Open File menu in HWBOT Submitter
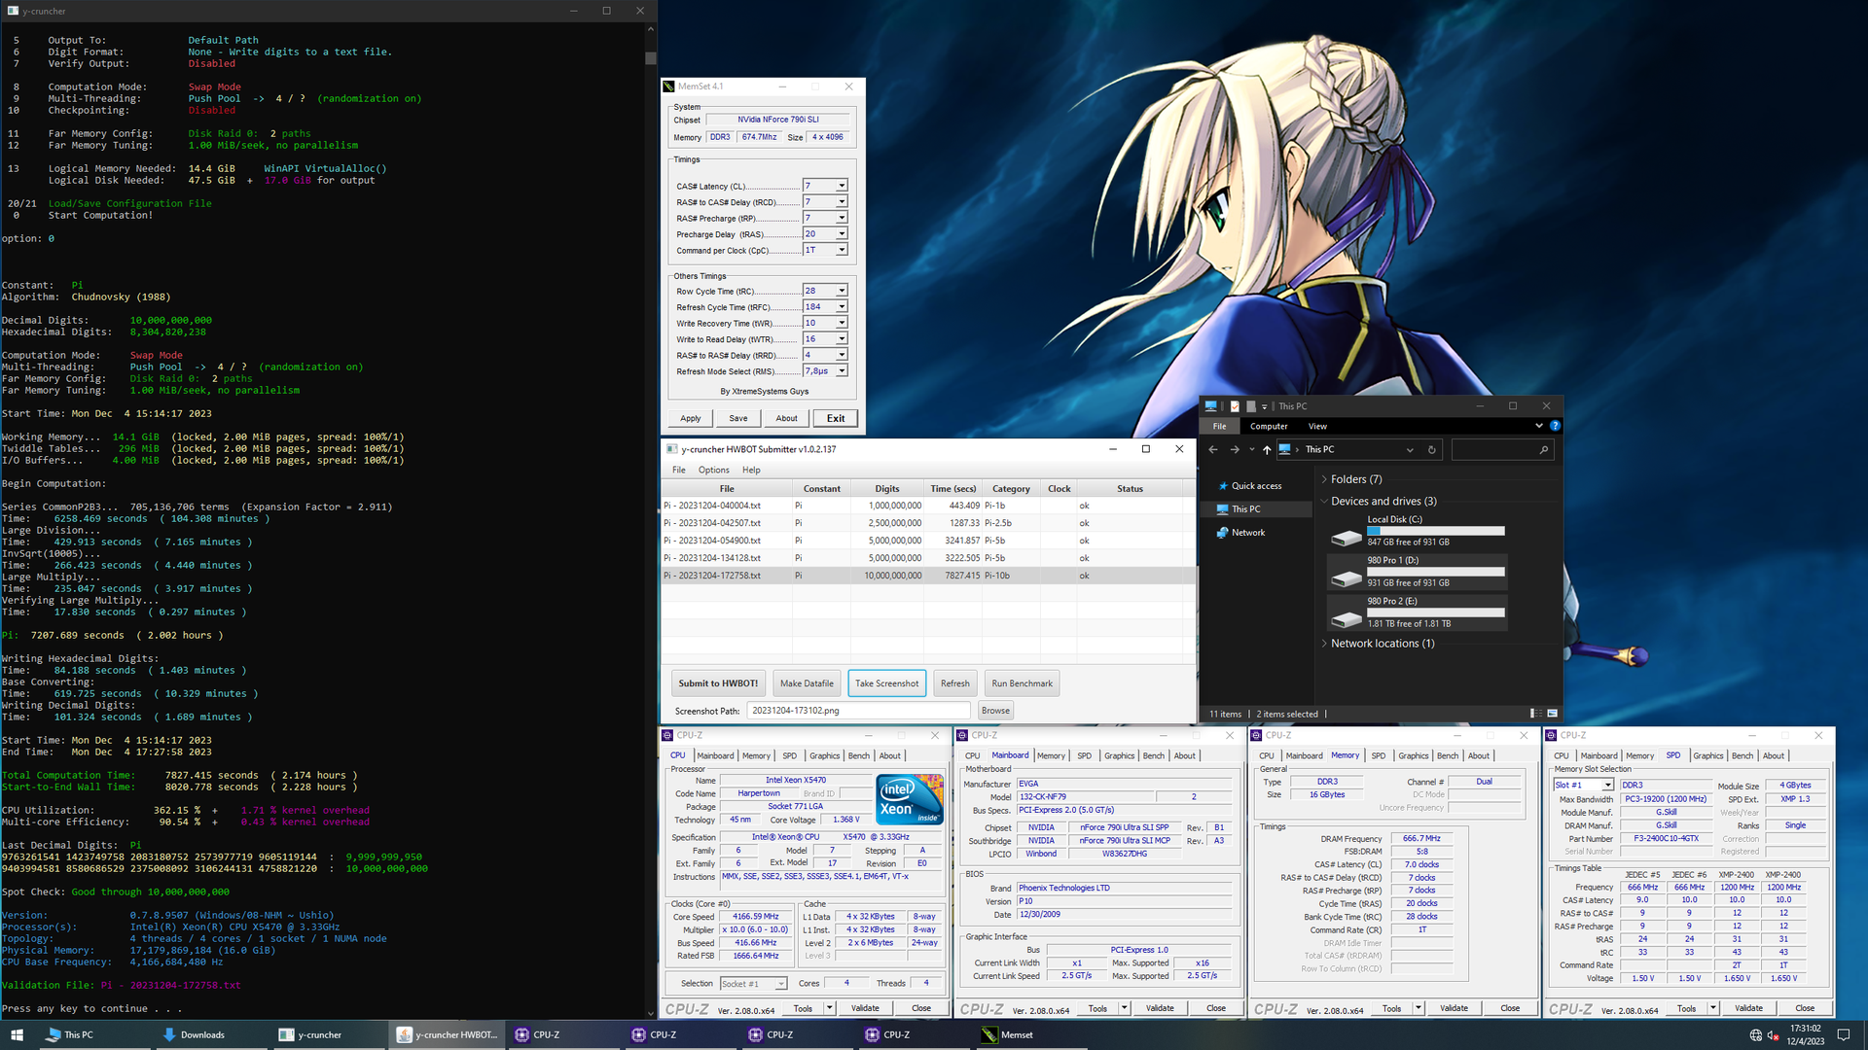 coord(679,470)
